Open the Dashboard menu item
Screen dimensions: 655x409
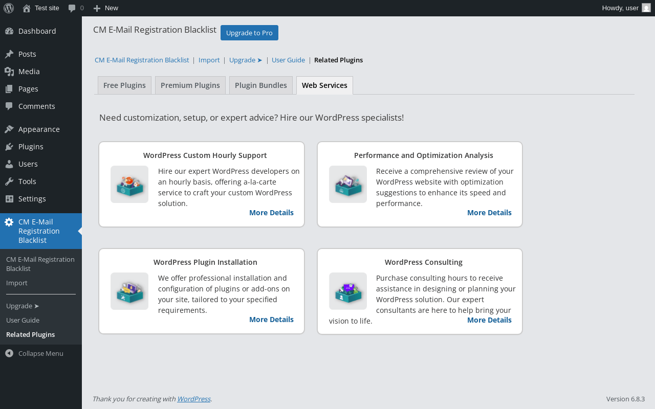point(37,31)
